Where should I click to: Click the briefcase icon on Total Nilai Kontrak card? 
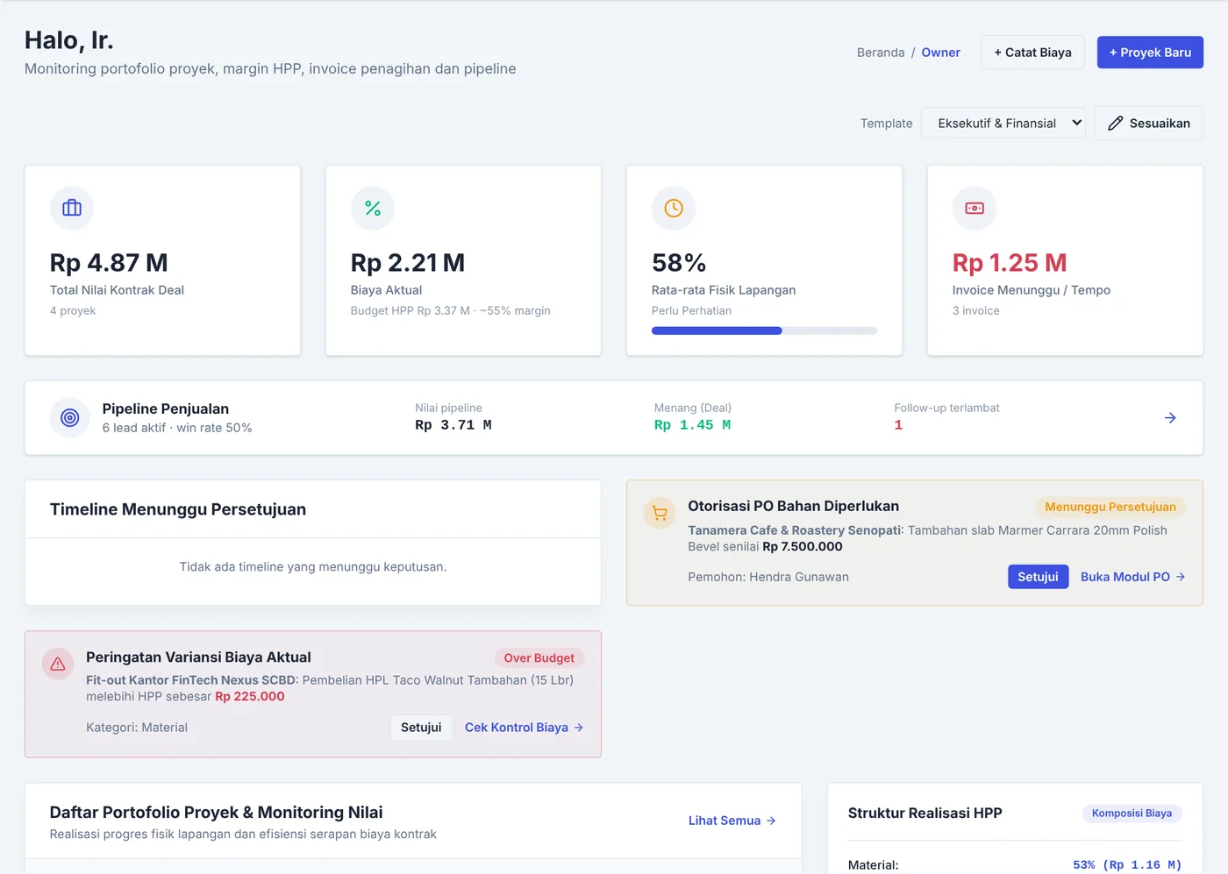click(72, 208)
